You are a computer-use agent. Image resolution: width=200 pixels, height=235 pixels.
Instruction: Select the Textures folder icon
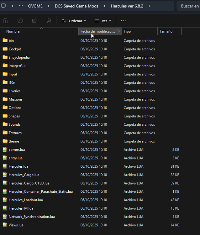point(5,133)
